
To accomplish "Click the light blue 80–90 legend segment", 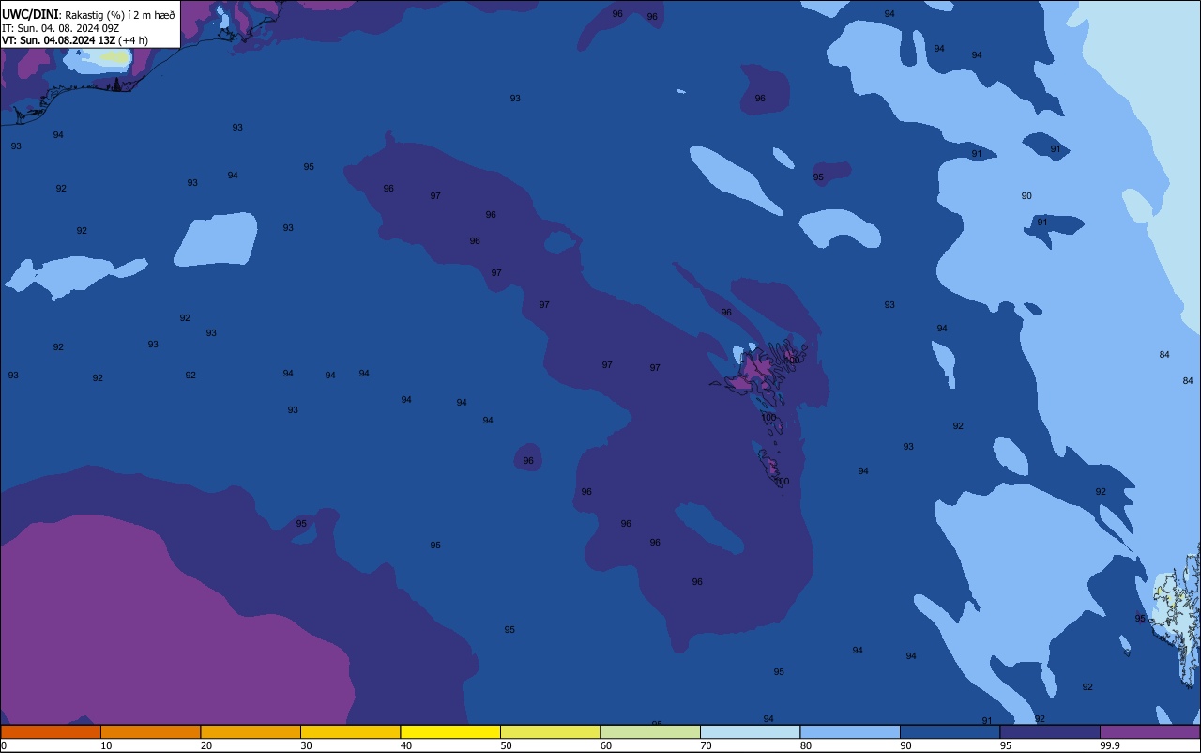I will pos(850,731).
